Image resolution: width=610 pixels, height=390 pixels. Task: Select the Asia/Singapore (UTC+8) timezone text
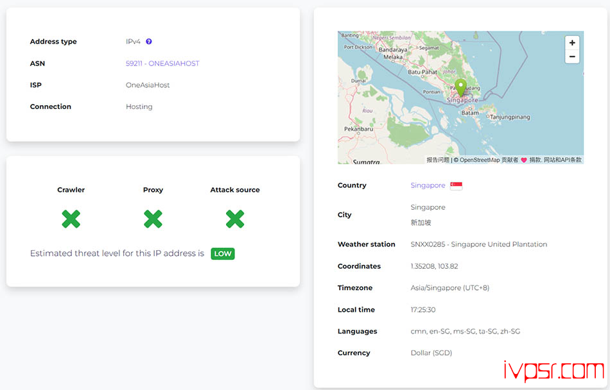pyautogui.click(x=449, y=288)
